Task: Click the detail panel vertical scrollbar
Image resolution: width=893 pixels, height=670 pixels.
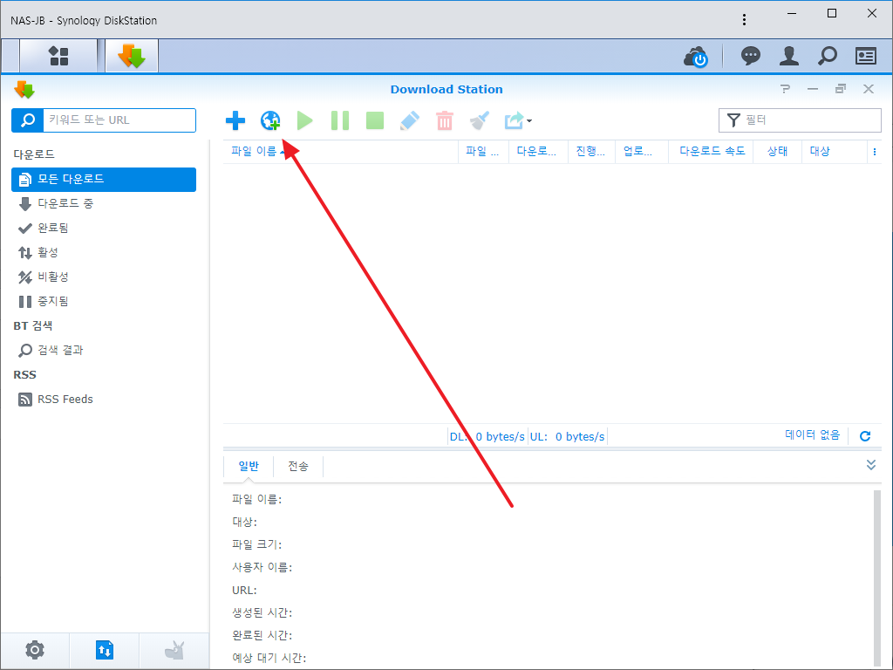Action: 877,578
